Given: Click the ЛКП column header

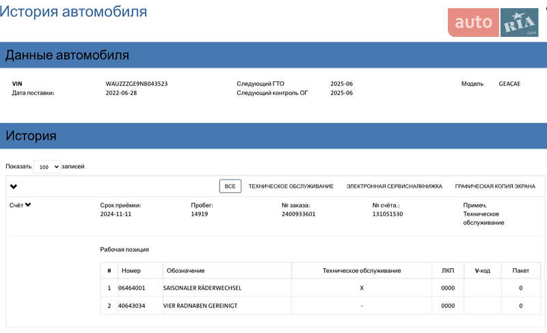Looking at the screenshot, I should point(447,271).
